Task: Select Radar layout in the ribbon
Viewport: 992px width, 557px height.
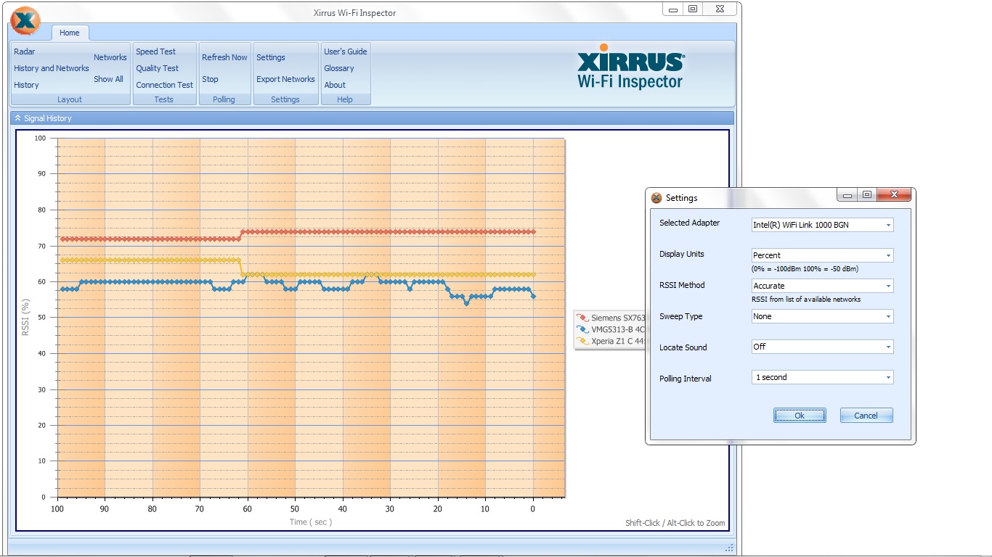Action: coord(25,51)
